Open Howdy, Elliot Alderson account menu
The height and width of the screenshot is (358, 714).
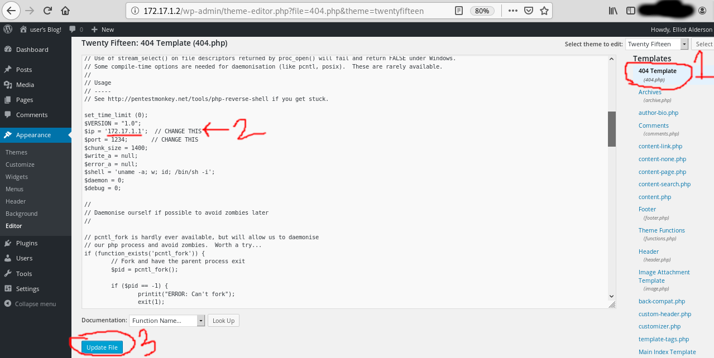tap(682, 30)
